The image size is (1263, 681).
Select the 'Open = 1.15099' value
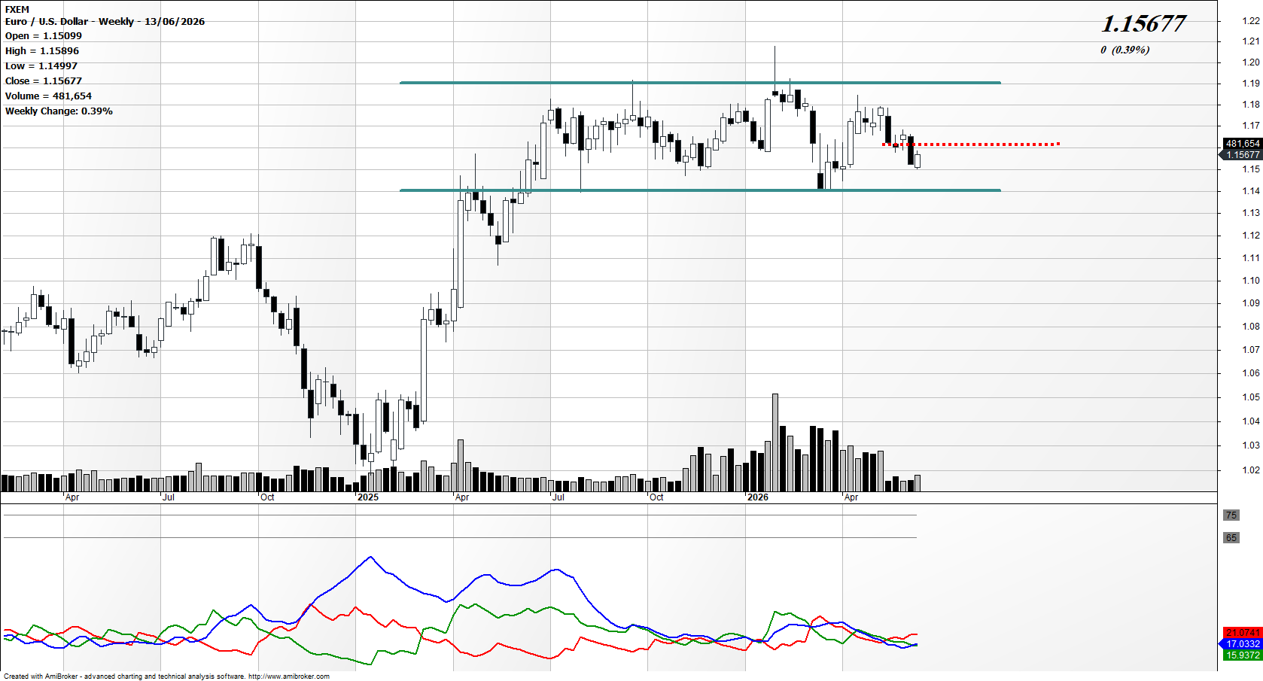coord(44,36)
